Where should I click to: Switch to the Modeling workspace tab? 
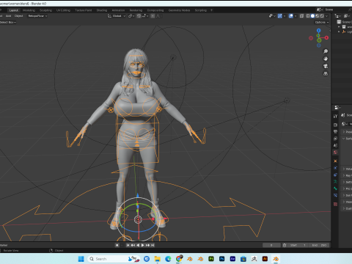pos(29,10)
